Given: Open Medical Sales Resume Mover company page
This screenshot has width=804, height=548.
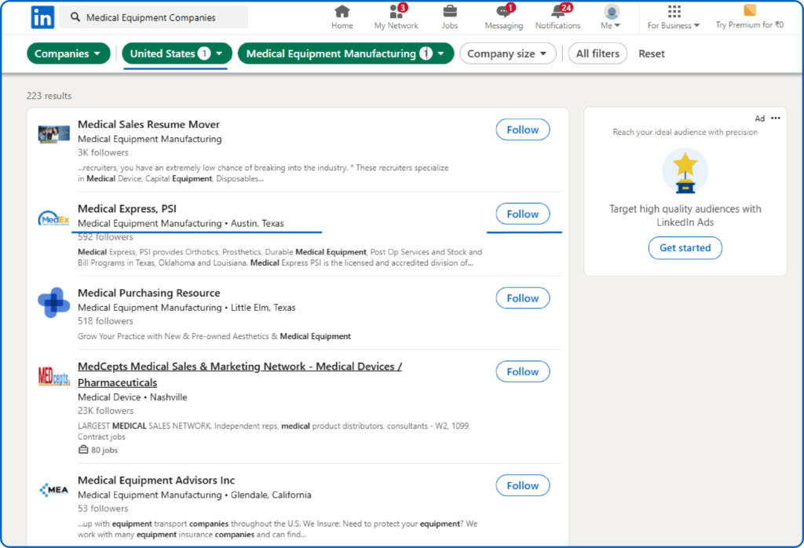Looking at the screenshot, I should pyautogui.click(x=148, y=124).
